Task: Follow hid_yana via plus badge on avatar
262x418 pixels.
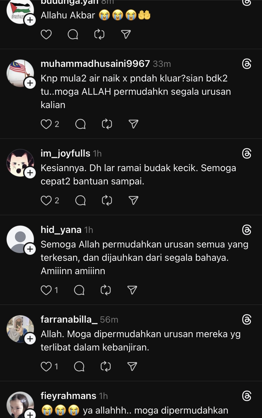Action: point(30,249)
